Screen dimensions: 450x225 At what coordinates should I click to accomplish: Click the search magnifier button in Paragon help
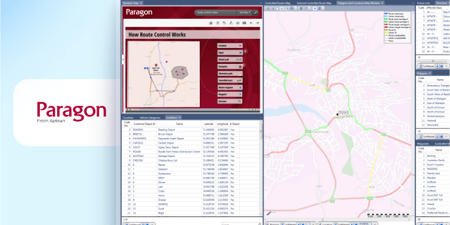(255, 13)
